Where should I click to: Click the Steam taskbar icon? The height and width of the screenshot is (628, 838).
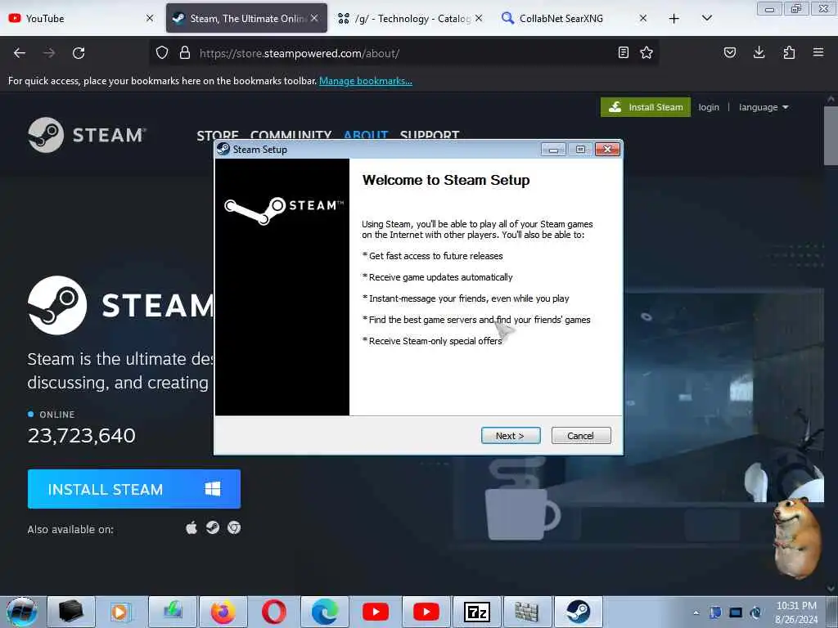pos(579,612)
